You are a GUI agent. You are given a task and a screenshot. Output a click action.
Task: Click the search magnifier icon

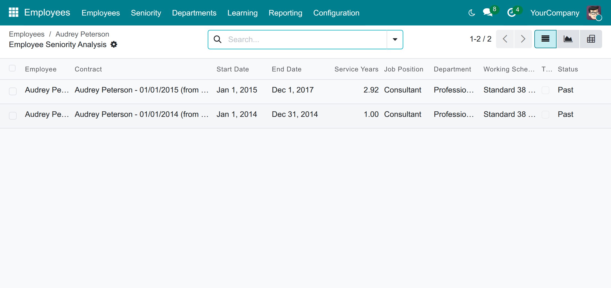point(217,39)
